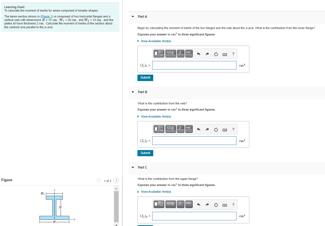The width and height of the screenshot is (325, 226).
Task: Redo in Part C answer toolbar
Action: point(207,205)
